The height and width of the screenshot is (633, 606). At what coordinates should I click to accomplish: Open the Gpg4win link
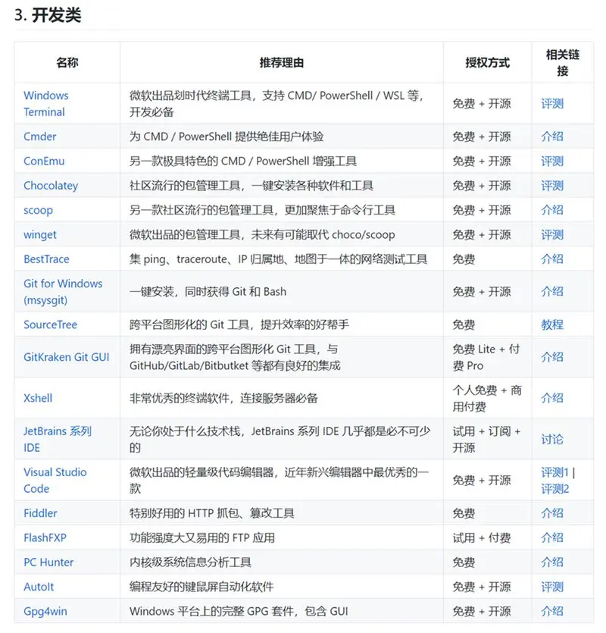(x=45, y=611)
